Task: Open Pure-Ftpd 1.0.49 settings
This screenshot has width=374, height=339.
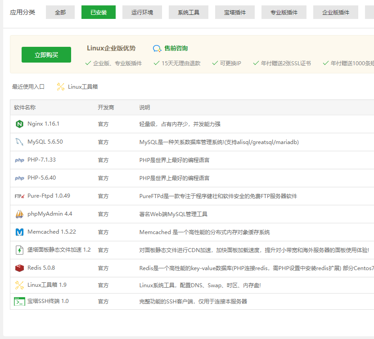Action: pos(49,196)
